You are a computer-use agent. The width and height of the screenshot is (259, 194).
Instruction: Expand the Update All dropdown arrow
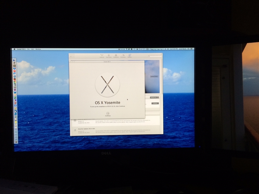point(158,98)
